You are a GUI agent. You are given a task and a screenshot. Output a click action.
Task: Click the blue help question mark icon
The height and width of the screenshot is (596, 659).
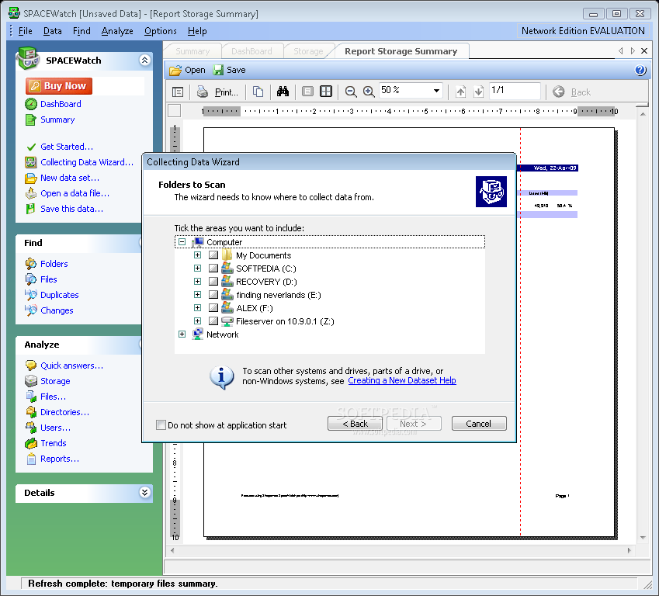640,70
